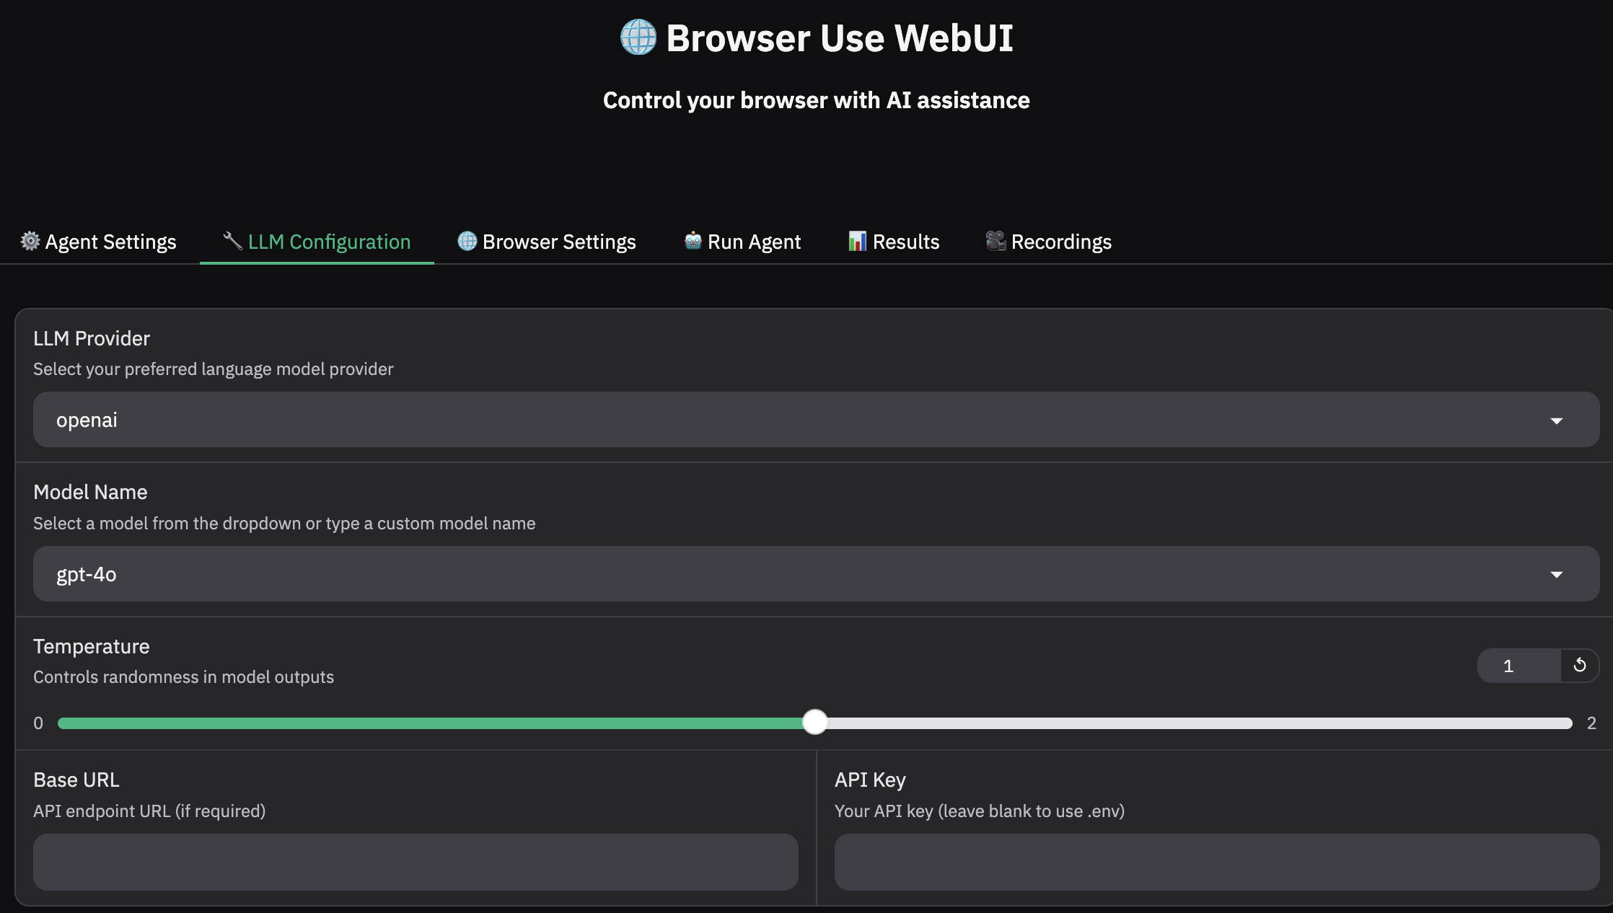Click the camera icon beside Recordings
Image resolution: width=1613 pixels, height=913 pixels.
(996, 241)
